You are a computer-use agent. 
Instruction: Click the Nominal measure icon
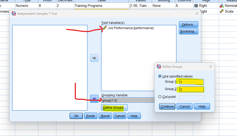pyautogui.click(x=221, y=6)
